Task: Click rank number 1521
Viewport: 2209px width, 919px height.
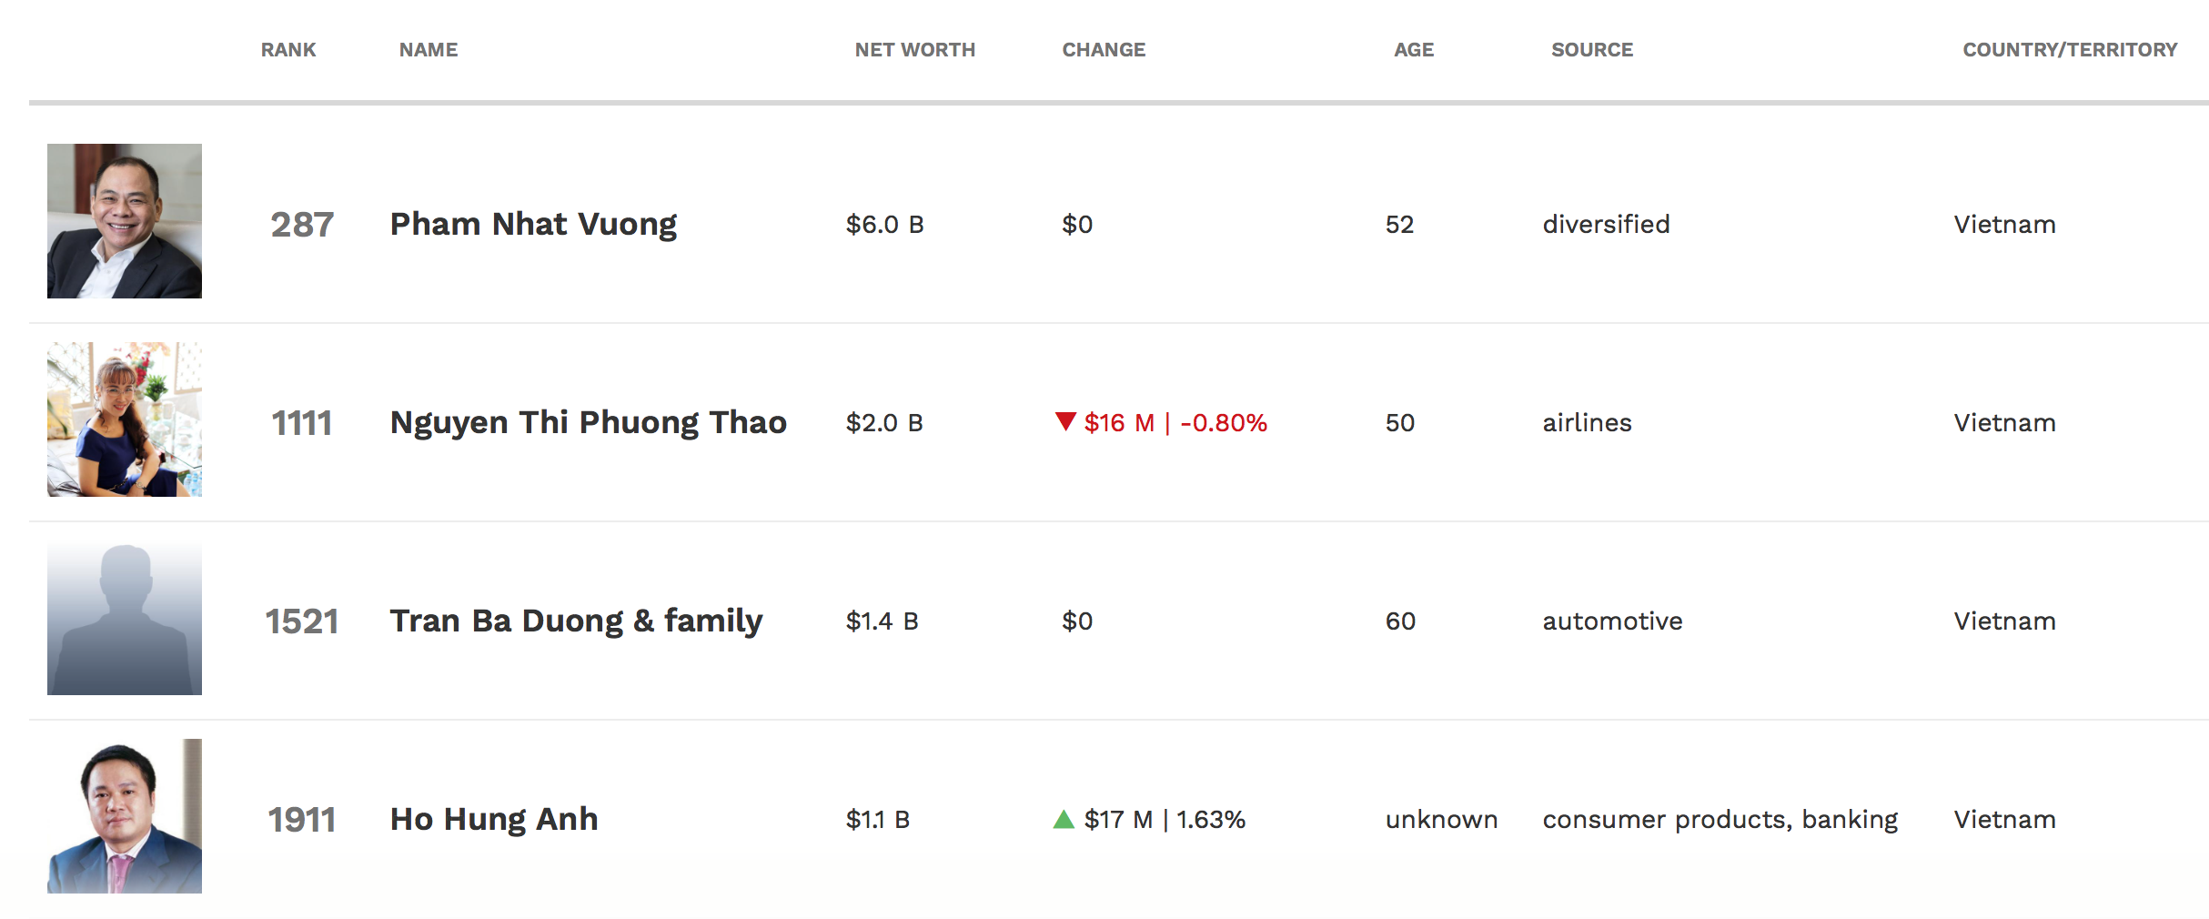Action: point(302,621)
